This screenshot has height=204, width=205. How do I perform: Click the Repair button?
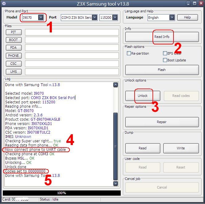click(x=162, y=122)
